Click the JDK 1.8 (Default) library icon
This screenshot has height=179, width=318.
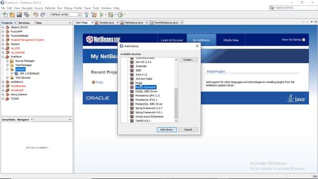point(16,74)
